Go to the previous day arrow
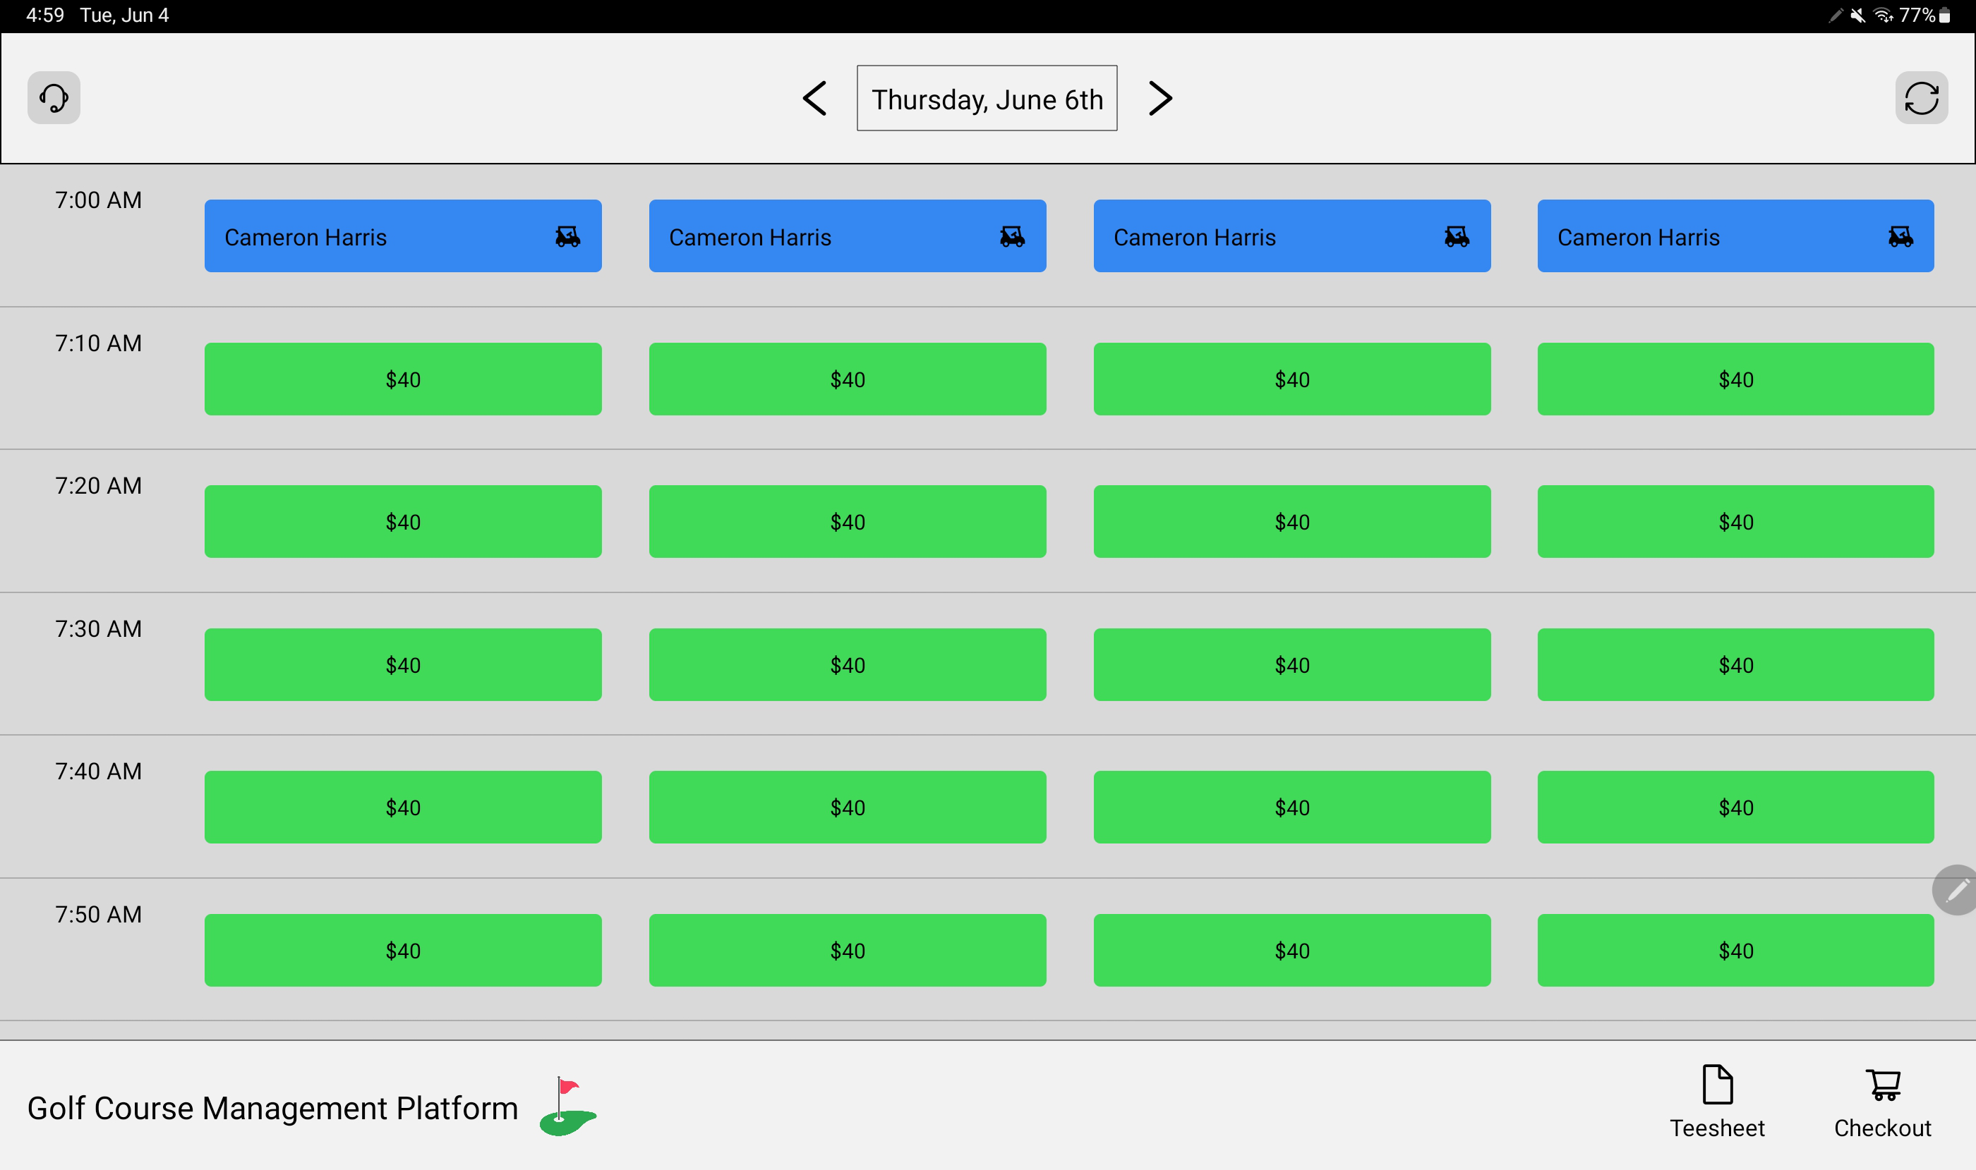1976x1170 pixels. coord(814,99)
